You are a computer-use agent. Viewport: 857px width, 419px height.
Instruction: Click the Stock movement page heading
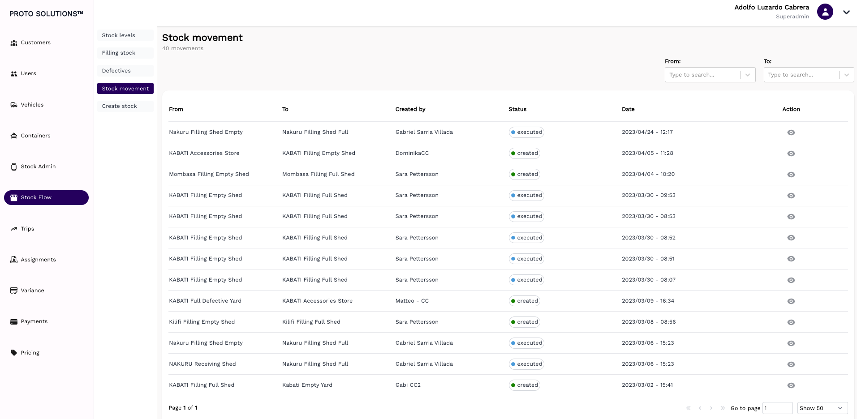(202, 38)
